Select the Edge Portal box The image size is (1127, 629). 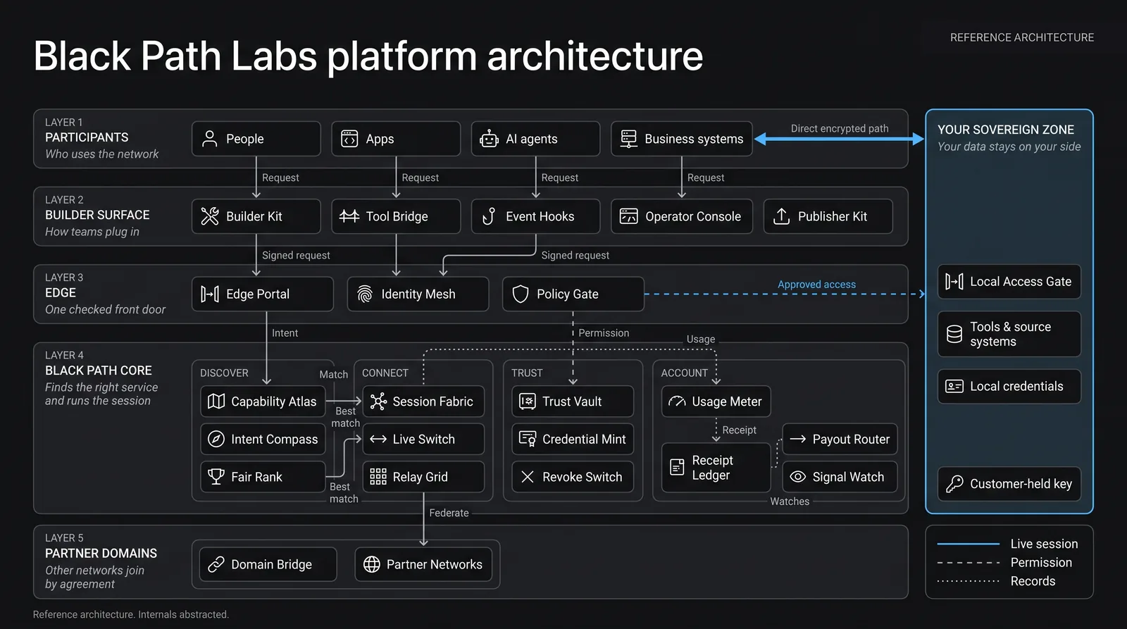click(263, 294)
